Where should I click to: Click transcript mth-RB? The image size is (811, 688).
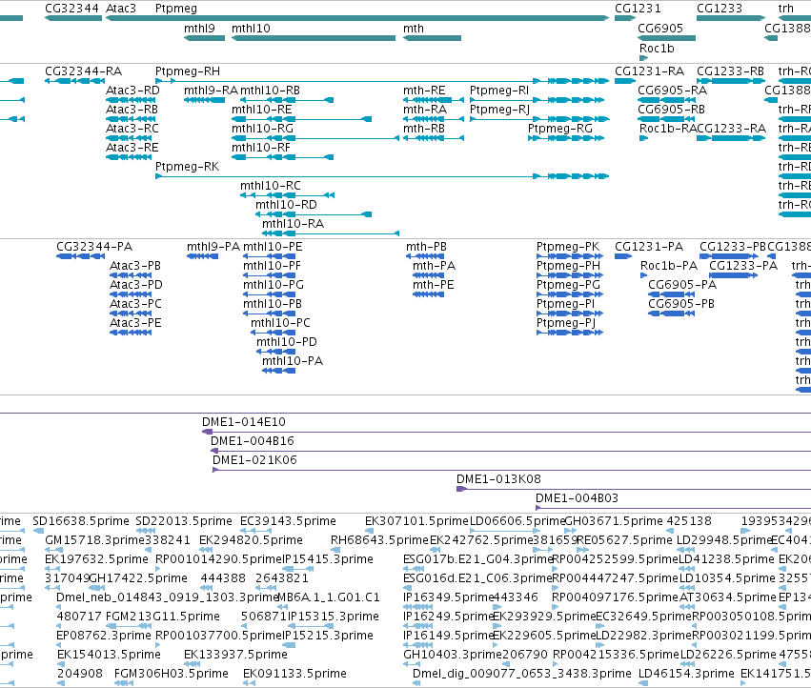pos(424,129)
